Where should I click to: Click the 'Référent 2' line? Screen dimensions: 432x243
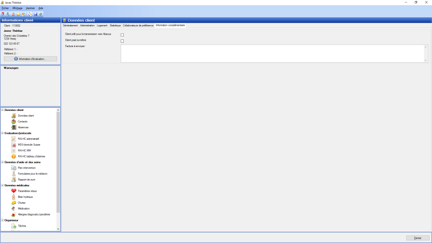pos(11,53)
